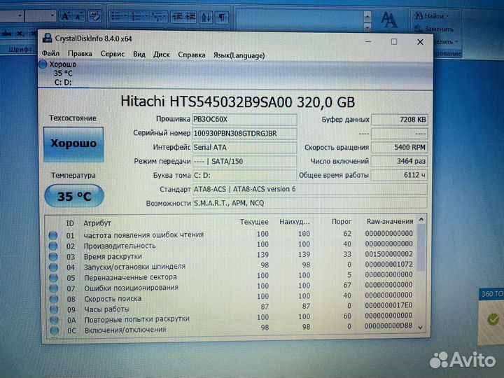Click the Число включений value 3464 раз
The image size is (504, 378).
[x=400, y=161]
